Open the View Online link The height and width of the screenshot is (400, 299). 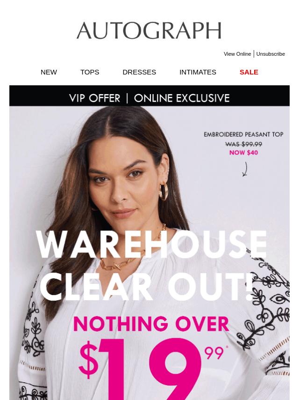(x=237, y=54)
